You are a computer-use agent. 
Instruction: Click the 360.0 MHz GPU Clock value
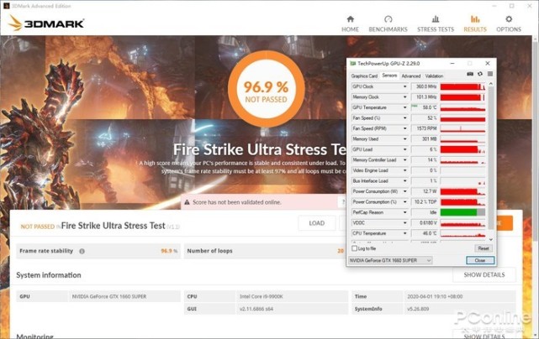click(425, 86)
